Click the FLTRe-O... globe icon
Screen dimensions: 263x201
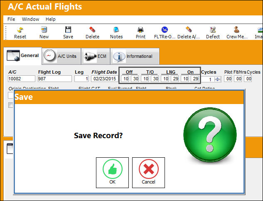click(x=165, y=30)
